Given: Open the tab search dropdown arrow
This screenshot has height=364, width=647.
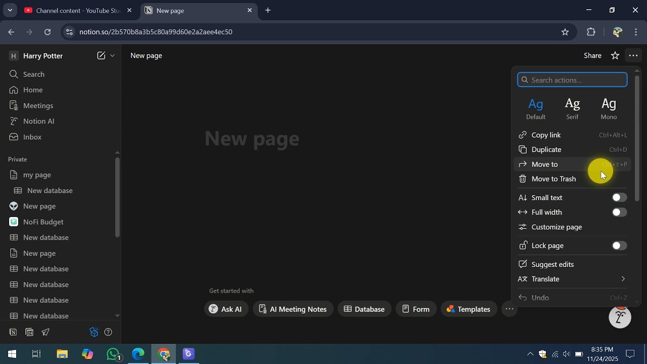Looking at the screenshot, I should point(10,10).
